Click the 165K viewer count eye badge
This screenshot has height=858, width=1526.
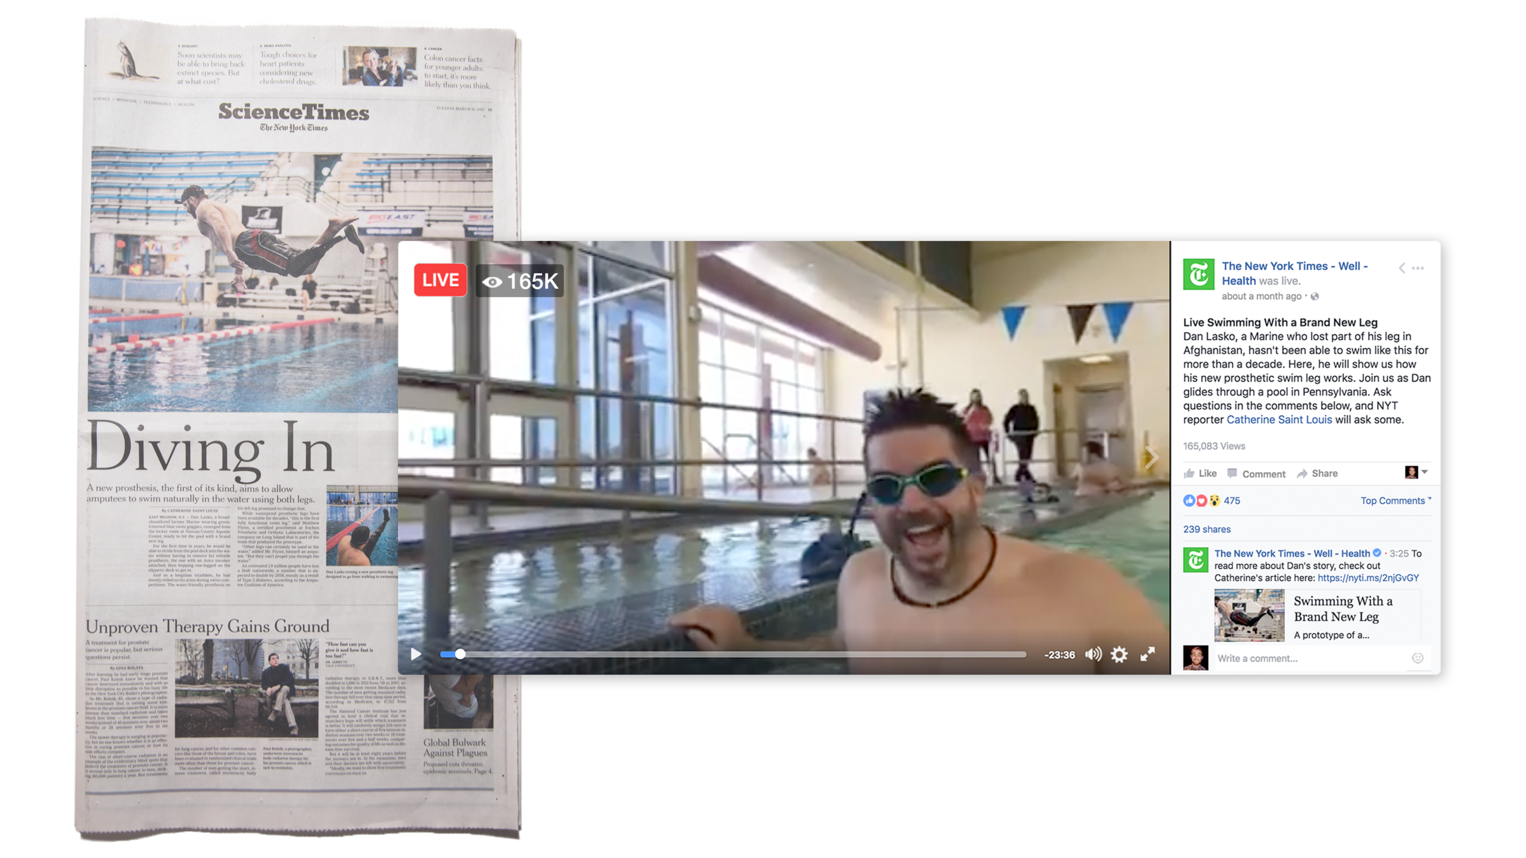click(519, 281)
